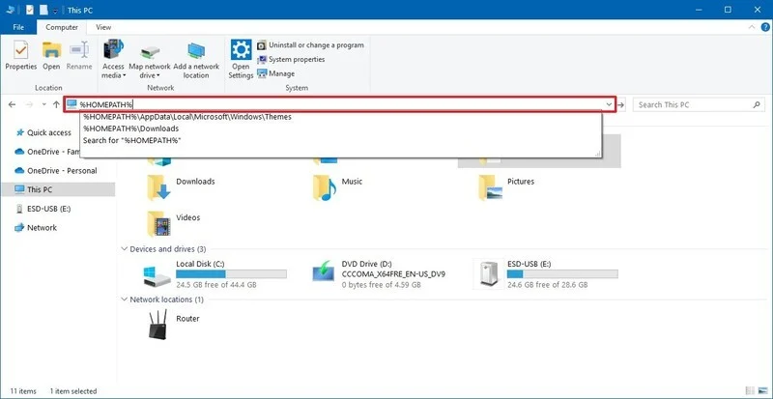Collapse the Network locations group
This screenshot has height=399, width=773.
pos(124,299)
